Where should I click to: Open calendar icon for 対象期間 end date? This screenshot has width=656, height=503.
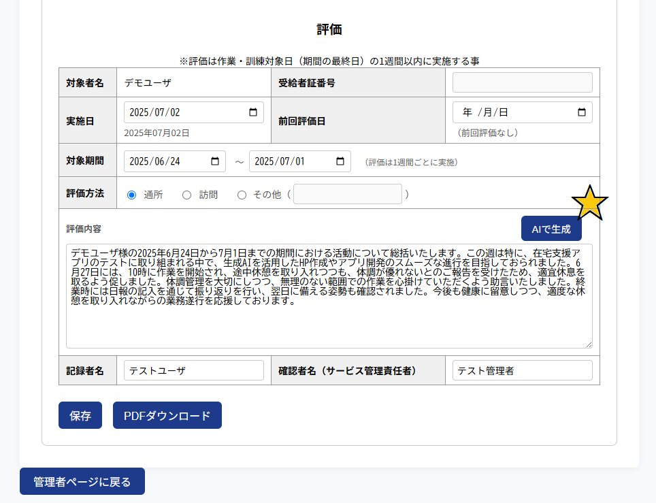[340, 161]
